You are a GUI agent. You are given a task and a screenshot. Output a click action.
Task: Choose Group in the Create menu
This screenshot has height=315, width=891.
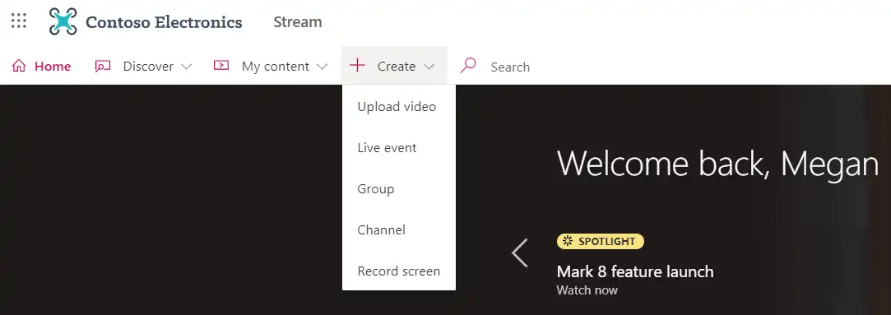click(x=399, y=189)
